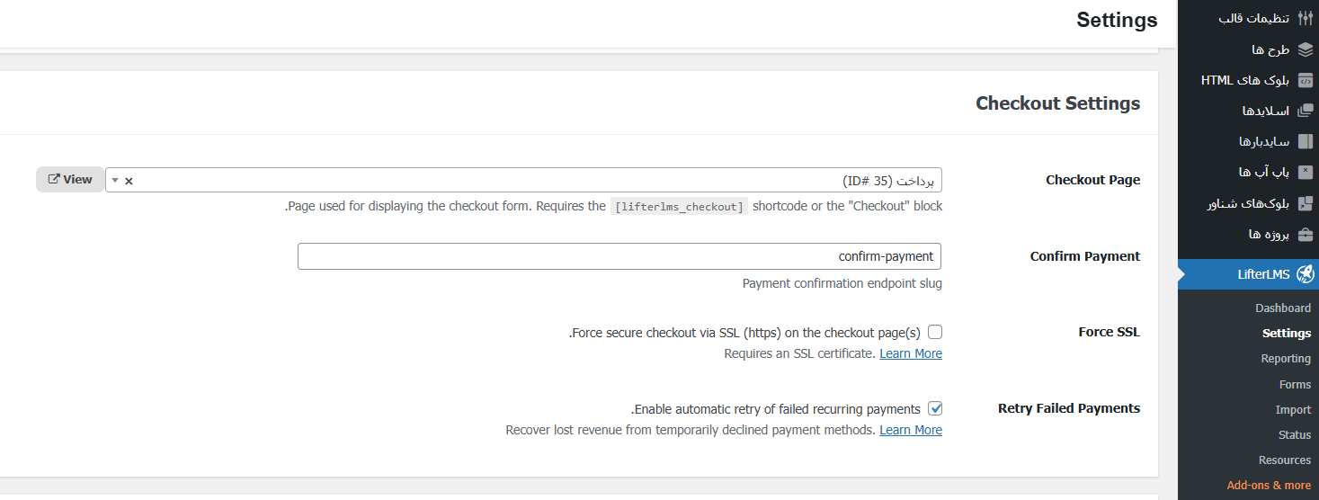This screenshot has width=1319, height=500.
Task: Click the View checkout page button
Action: (x=70, y=180)
